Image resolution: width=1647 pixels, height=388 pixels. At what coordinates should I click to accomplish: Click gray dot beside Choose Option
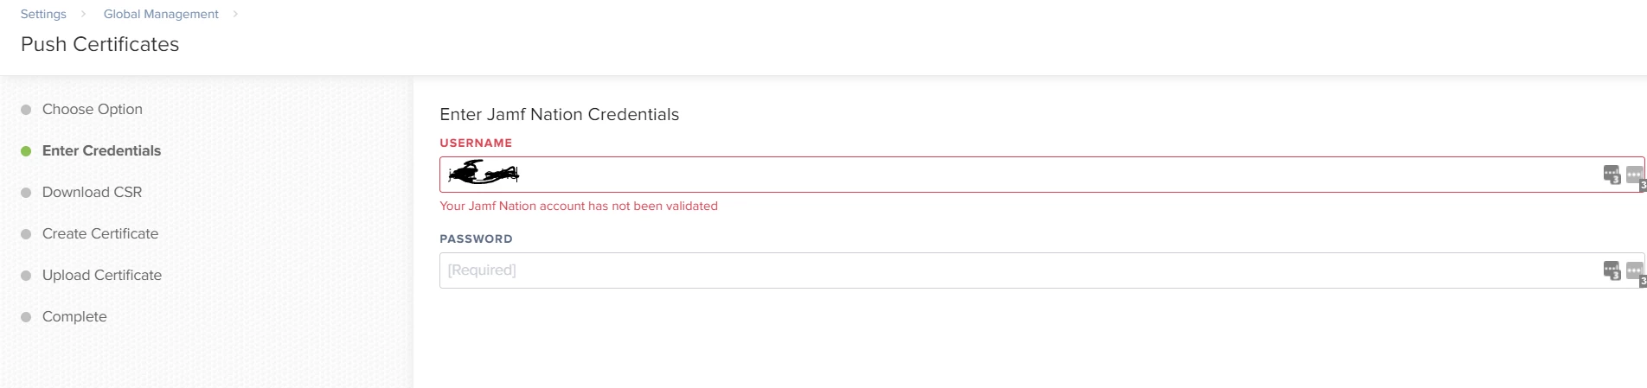[x=26, y=110]
